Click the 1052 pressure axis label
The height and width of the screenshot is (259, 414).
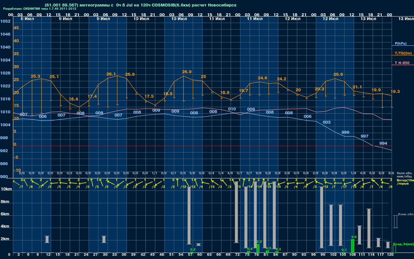(x=5, y=21)
